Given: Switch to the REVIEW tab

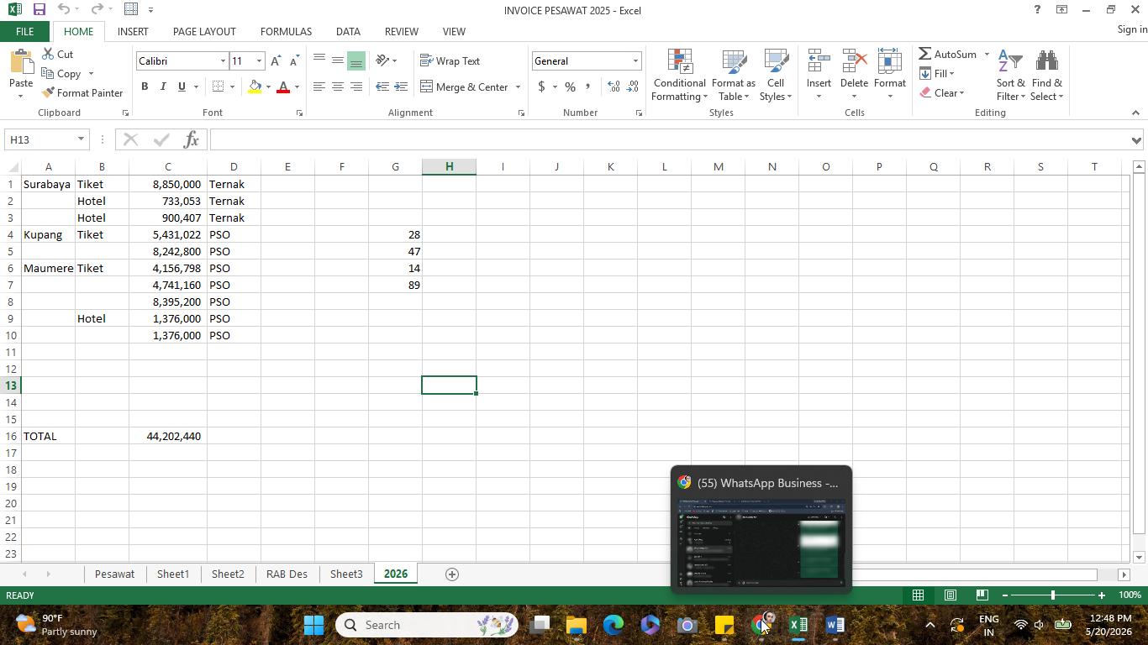Looking at the screenshot, I should (401, 31).
